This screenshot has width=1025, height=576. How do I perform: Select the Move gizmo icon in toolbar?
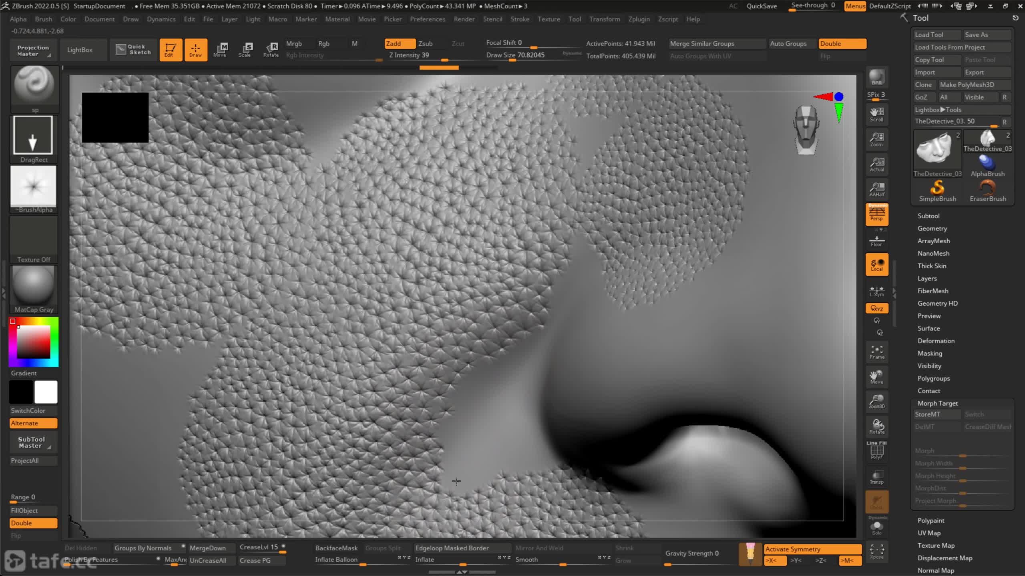click(x=220, y=50)
